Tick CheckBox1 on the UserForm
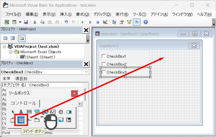216x137 pixels. point(104,56)
